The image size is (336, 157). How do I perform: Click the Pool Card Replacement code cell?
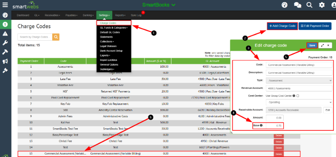tap(65, 97)
